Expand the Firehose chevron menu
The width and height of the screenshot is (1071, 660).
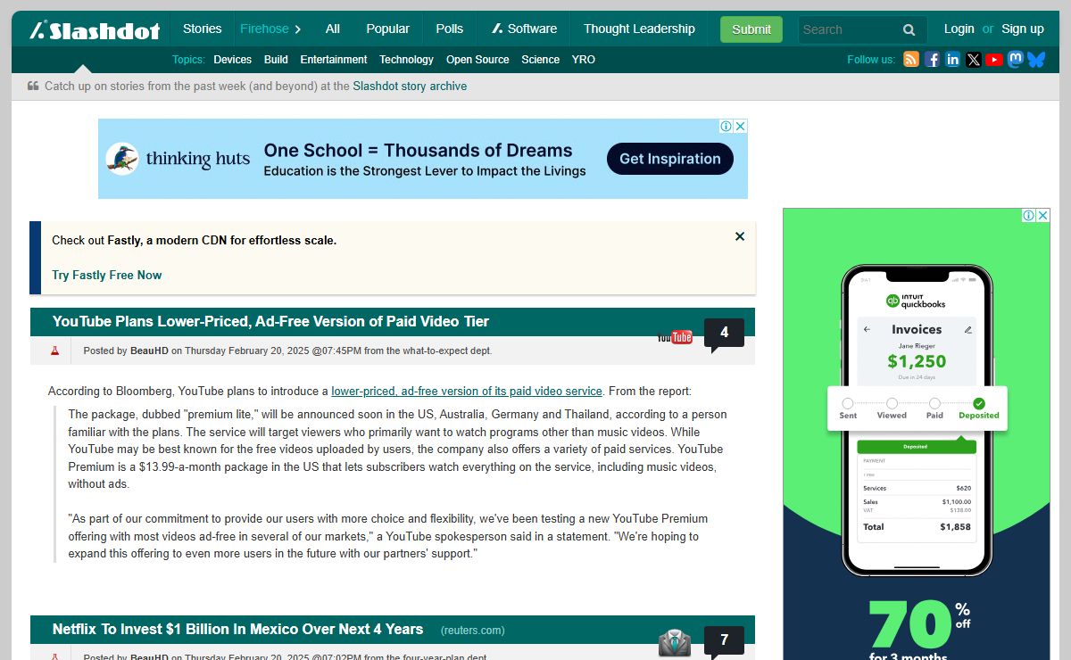[x=298, y=29]
